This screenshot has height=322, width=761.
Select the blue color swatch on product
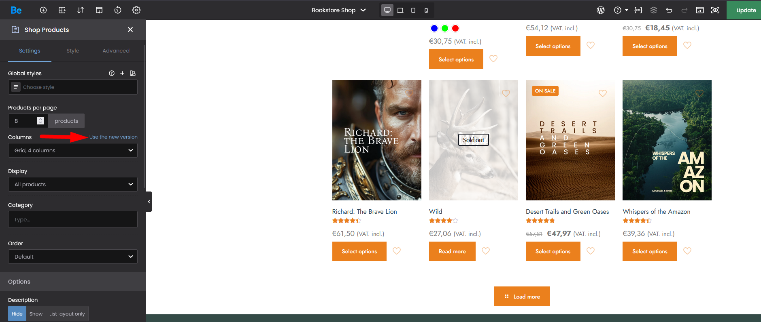(x=434, y=28)
